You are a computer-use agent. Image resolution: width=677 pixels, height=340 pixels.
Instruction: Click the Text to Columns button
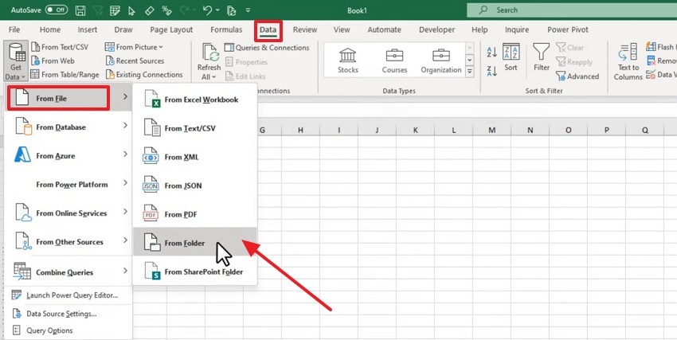[x=628, y=61]
